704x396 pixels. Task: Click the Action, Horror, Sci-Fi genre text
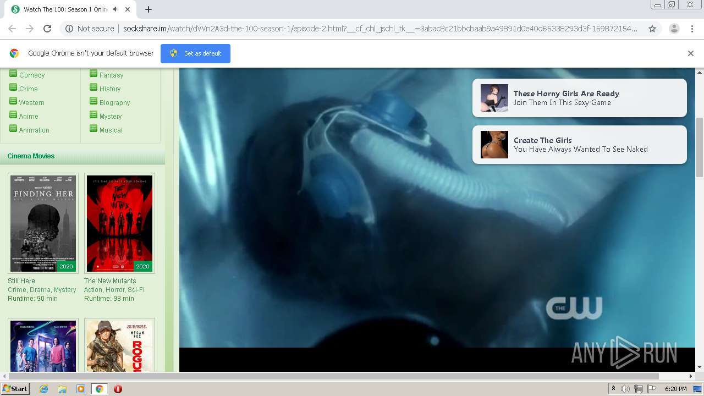click(x=114, y=290)
